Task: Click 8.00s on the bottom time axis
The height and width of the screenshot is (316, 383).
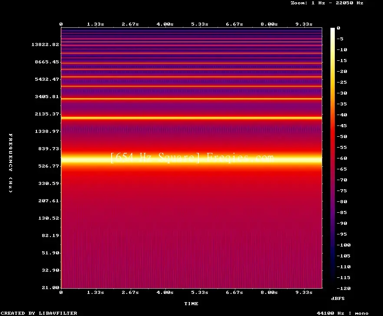Action: [x=269, y=292]
